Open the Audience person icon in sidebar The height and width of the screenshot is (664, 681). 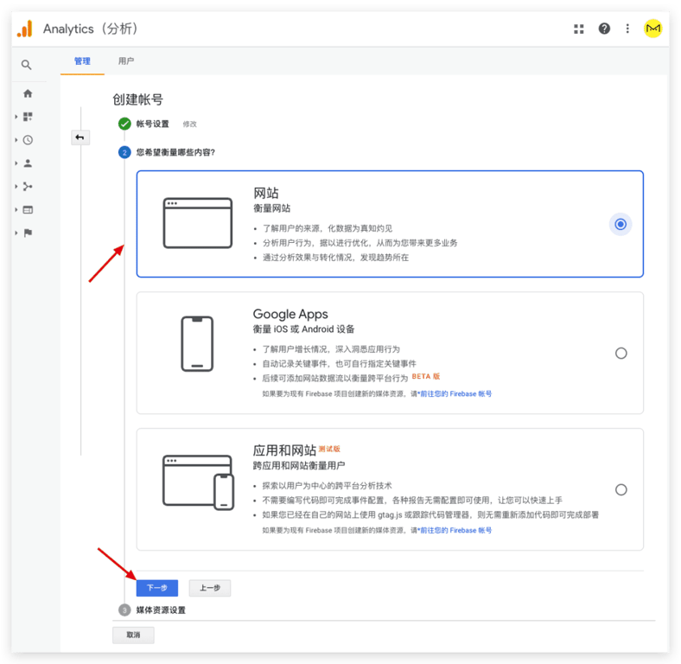coord(28,163)
